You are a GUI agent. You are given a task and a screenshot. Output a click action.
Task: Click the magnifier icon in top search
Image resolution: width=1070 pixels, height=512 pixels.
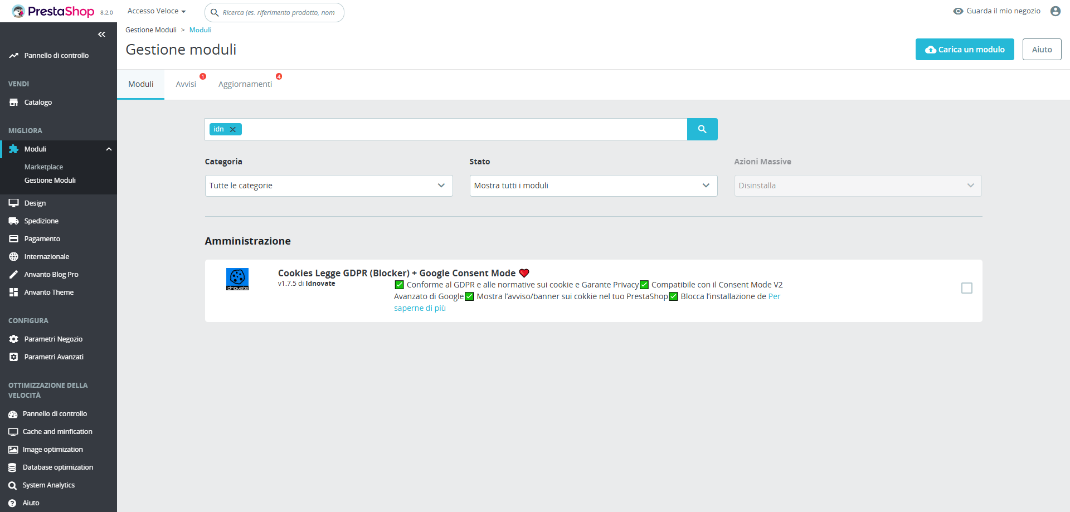click(x=215, y=13)
